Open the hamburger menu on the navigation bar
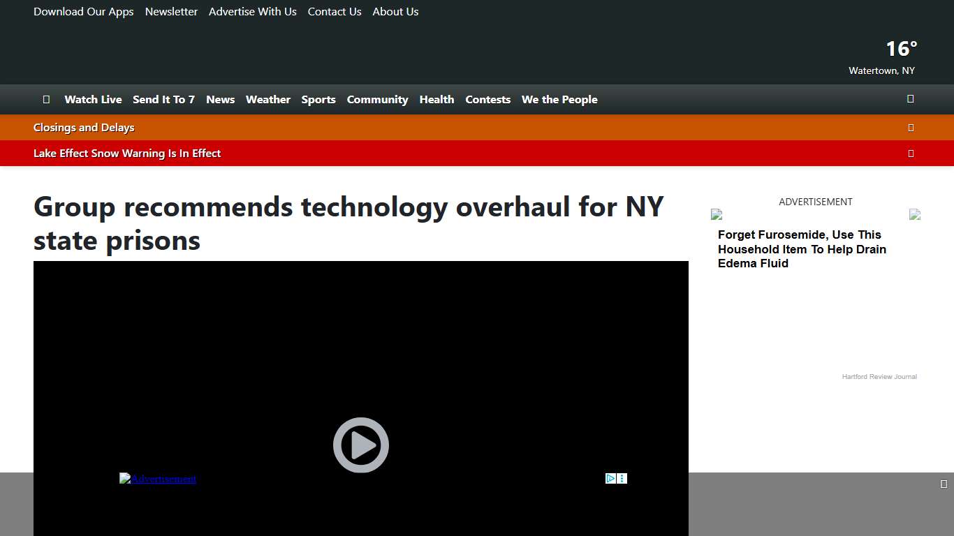954x536 pixels. (x=46, y=99)
